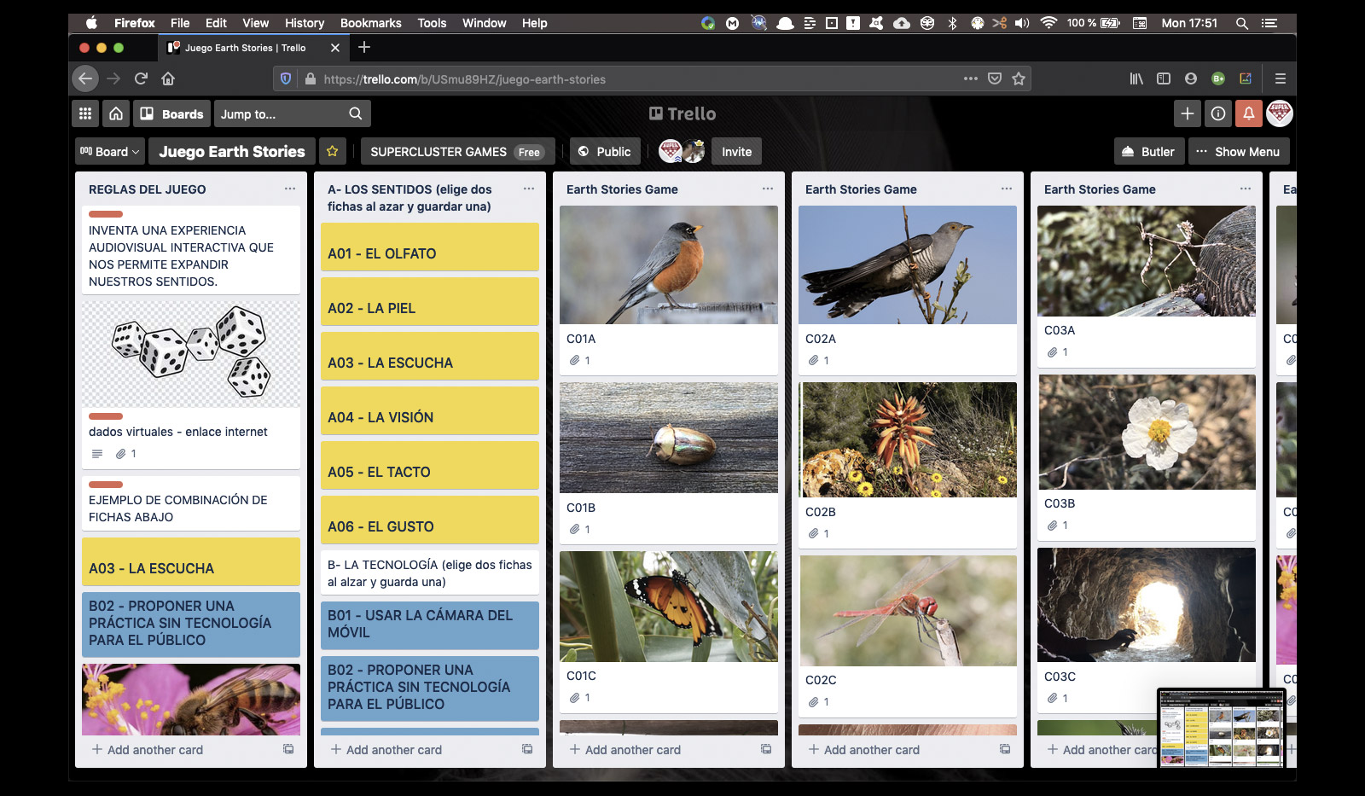
Task: Open card A04 - LA VISIÓN
Action: (x=430, y=410)
